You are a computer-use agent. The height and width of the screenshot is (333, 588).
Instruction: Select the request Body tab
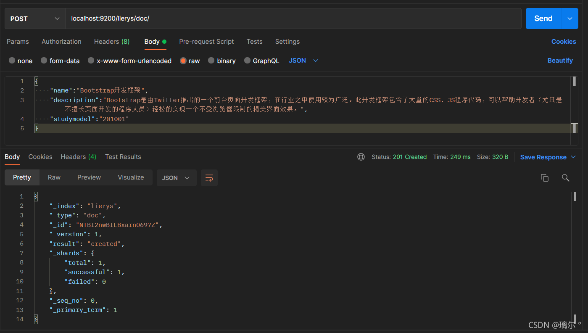[x=155, y=42]
